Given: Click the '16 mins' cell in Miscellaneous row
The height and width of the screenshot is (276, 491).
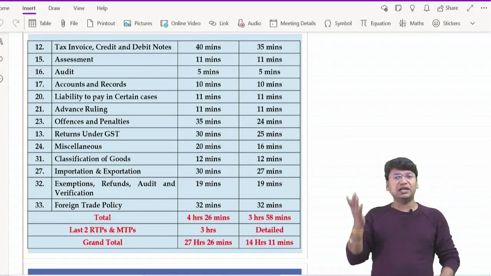Looking at the screenshot, I should (269, 146).
